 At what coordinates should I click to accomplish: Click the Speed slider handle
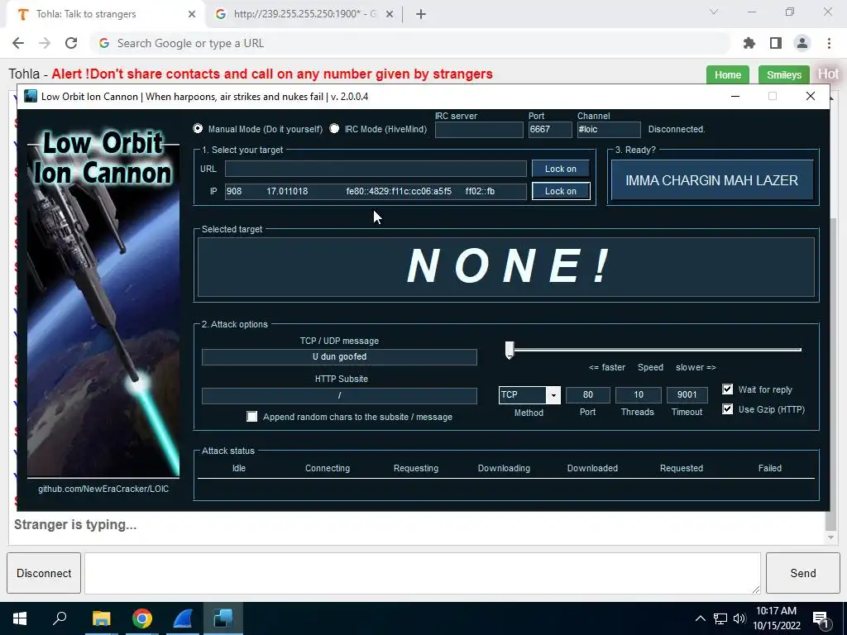click(510, 350)
